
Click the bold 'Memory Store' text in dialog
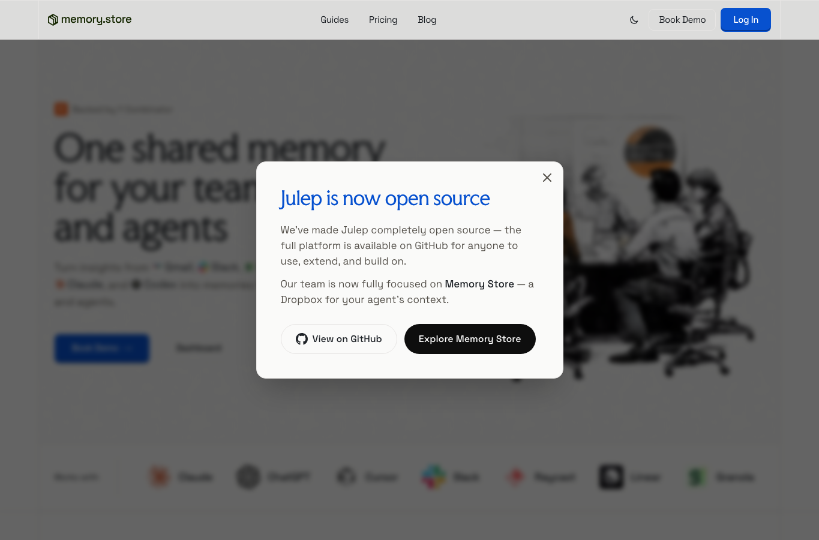click(x=479, y=284)
